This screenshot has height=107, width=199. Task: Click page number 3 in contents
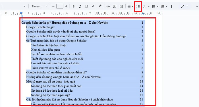(x=142, y=36)
